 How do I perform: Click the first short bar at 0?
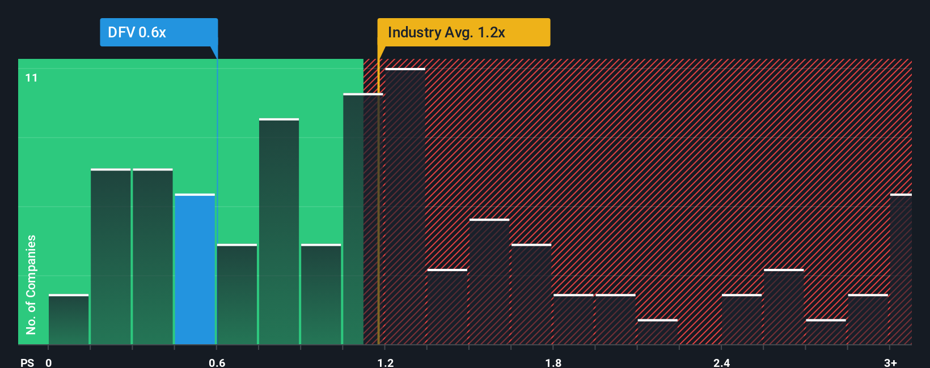click(69, 319)
